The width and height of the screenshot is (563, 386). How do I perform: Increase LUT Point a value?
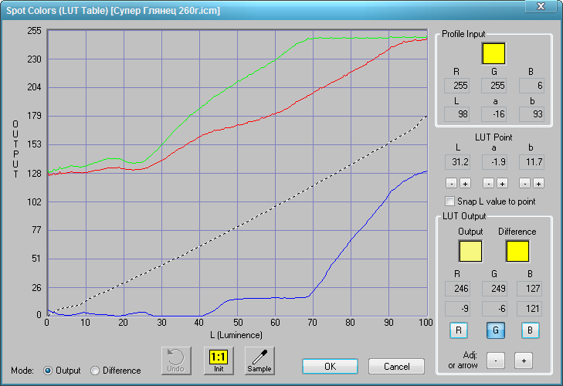click(502, 184)
